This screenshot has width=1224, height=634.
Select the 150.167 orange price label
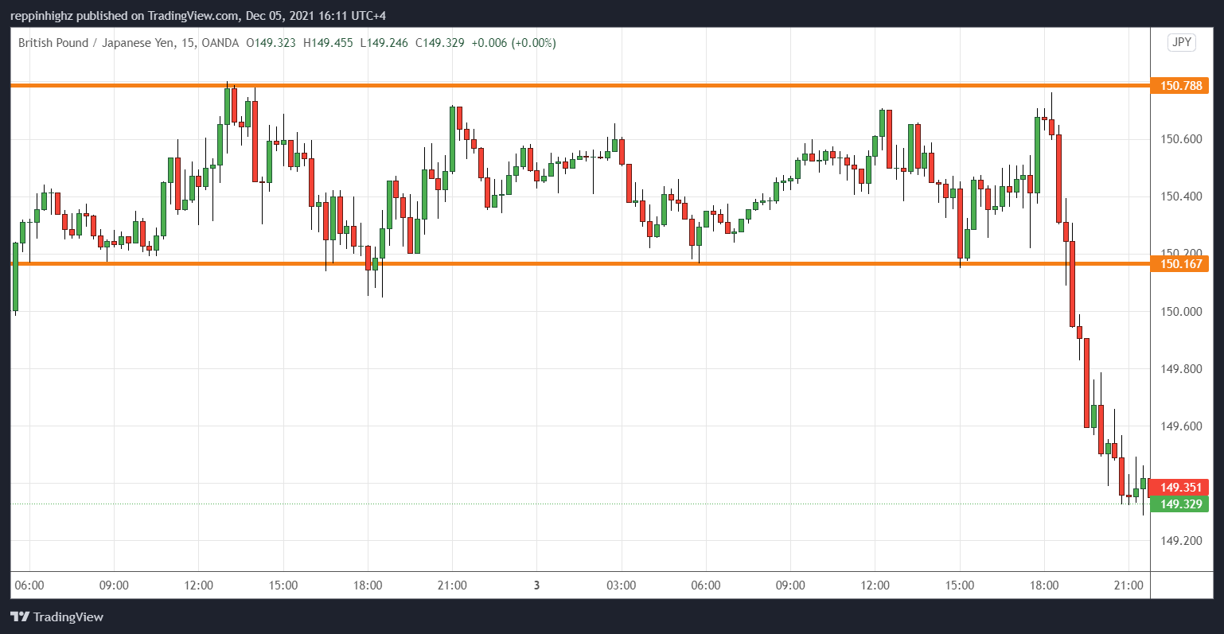1179,263
